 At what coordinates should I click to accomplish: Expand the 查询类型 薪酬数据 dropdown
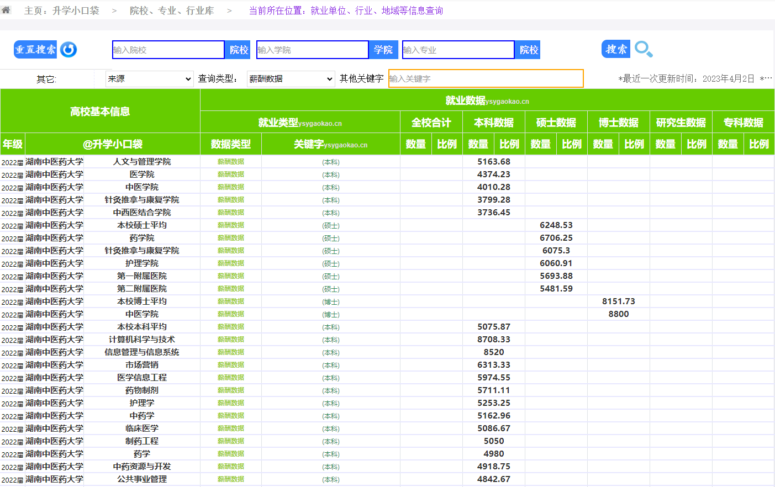pos(291,79)
